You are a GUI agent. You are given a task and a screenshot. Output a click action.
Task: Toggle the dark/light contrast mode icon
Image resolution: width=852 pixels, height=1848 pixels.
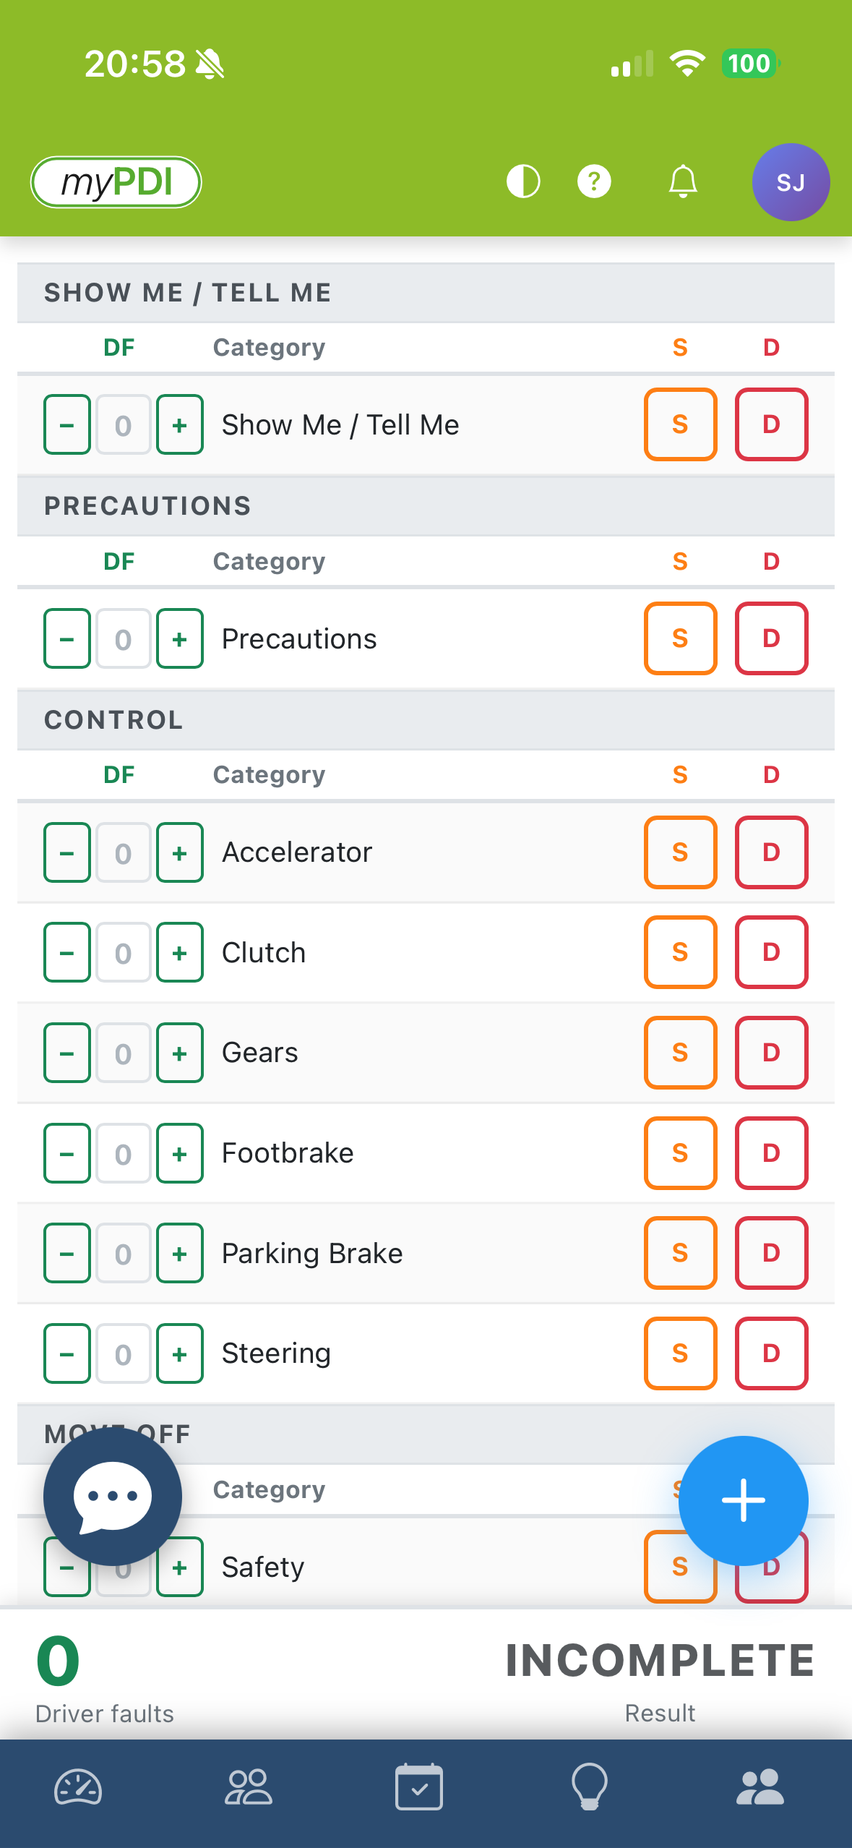click(x=523, y=181)
